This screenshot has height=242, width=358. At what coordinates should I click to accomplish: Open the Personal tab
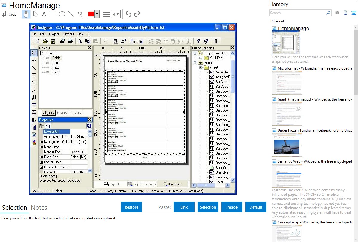(x=277, y=21)
